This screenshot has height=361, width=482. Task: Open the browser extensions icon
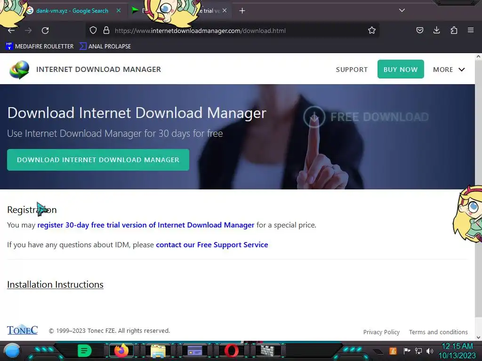[454, 30]
